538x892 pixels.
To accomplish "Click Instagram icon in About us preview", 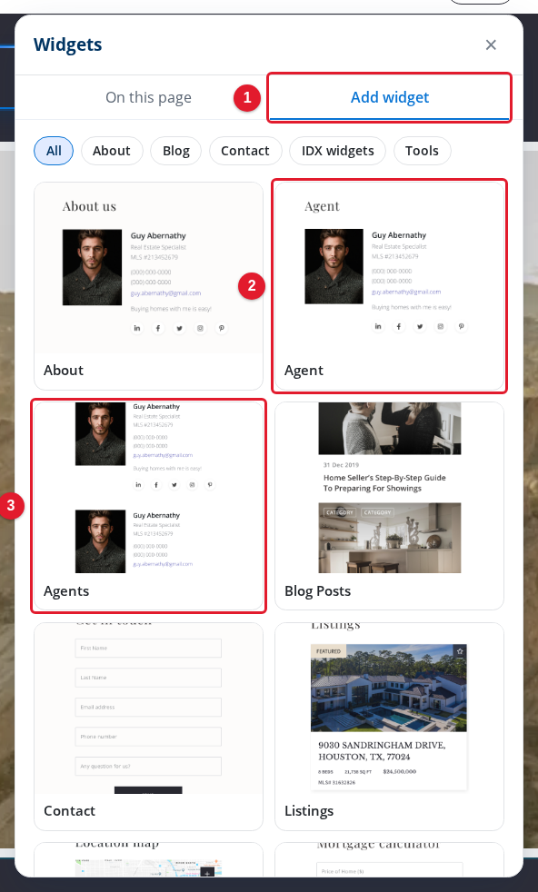I will point(201,328).
